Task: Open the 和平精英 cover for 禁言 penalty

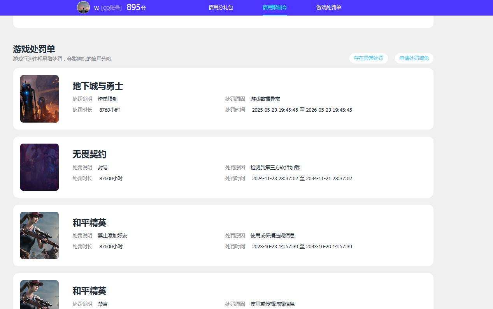Action: point(39,295)
